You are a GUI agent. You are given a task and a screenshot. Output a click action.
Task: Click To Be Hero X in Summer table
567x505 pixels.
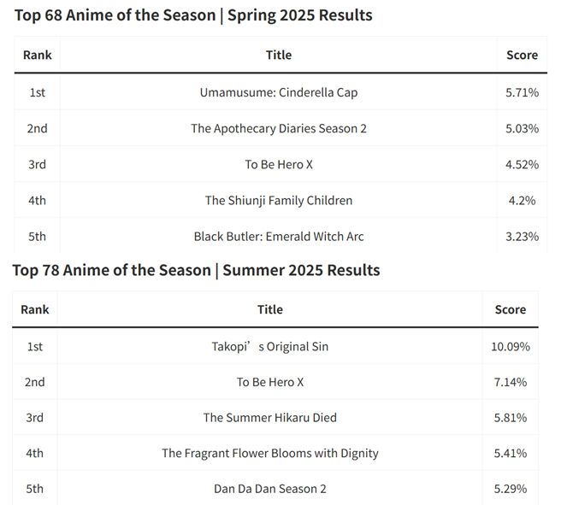tap(270, 382)
